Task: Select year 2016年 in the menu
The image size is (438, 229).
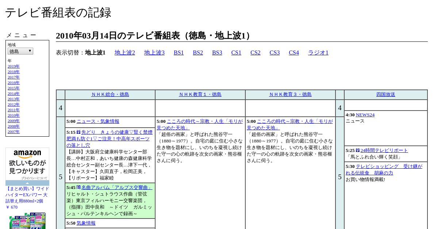Action: click(x=14, y=83)
